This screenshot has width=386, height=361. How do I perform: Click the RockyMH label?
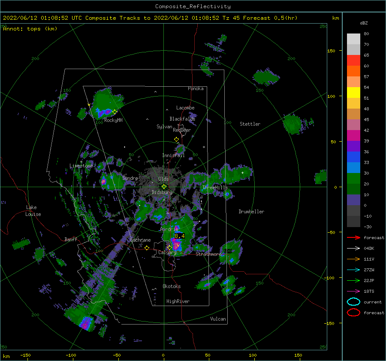tap(113, 120)
